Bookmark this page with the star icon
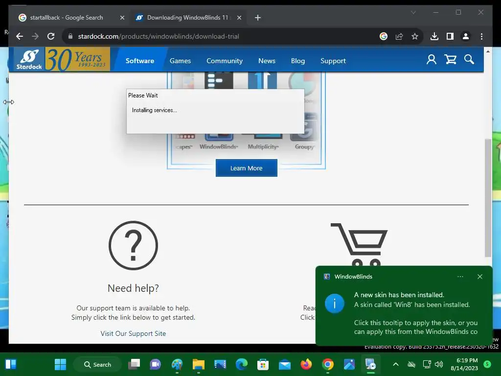Image resolution: width=501 pixels, height=376 pixels. click(415, 36)
